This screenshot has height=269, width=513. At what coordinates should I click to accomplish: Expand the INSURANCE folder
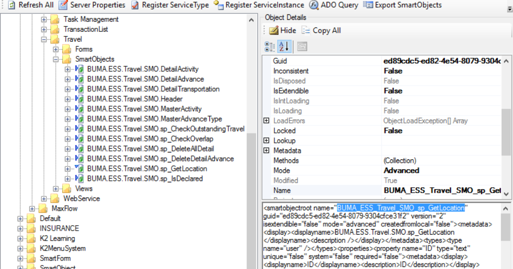[20, 229]
